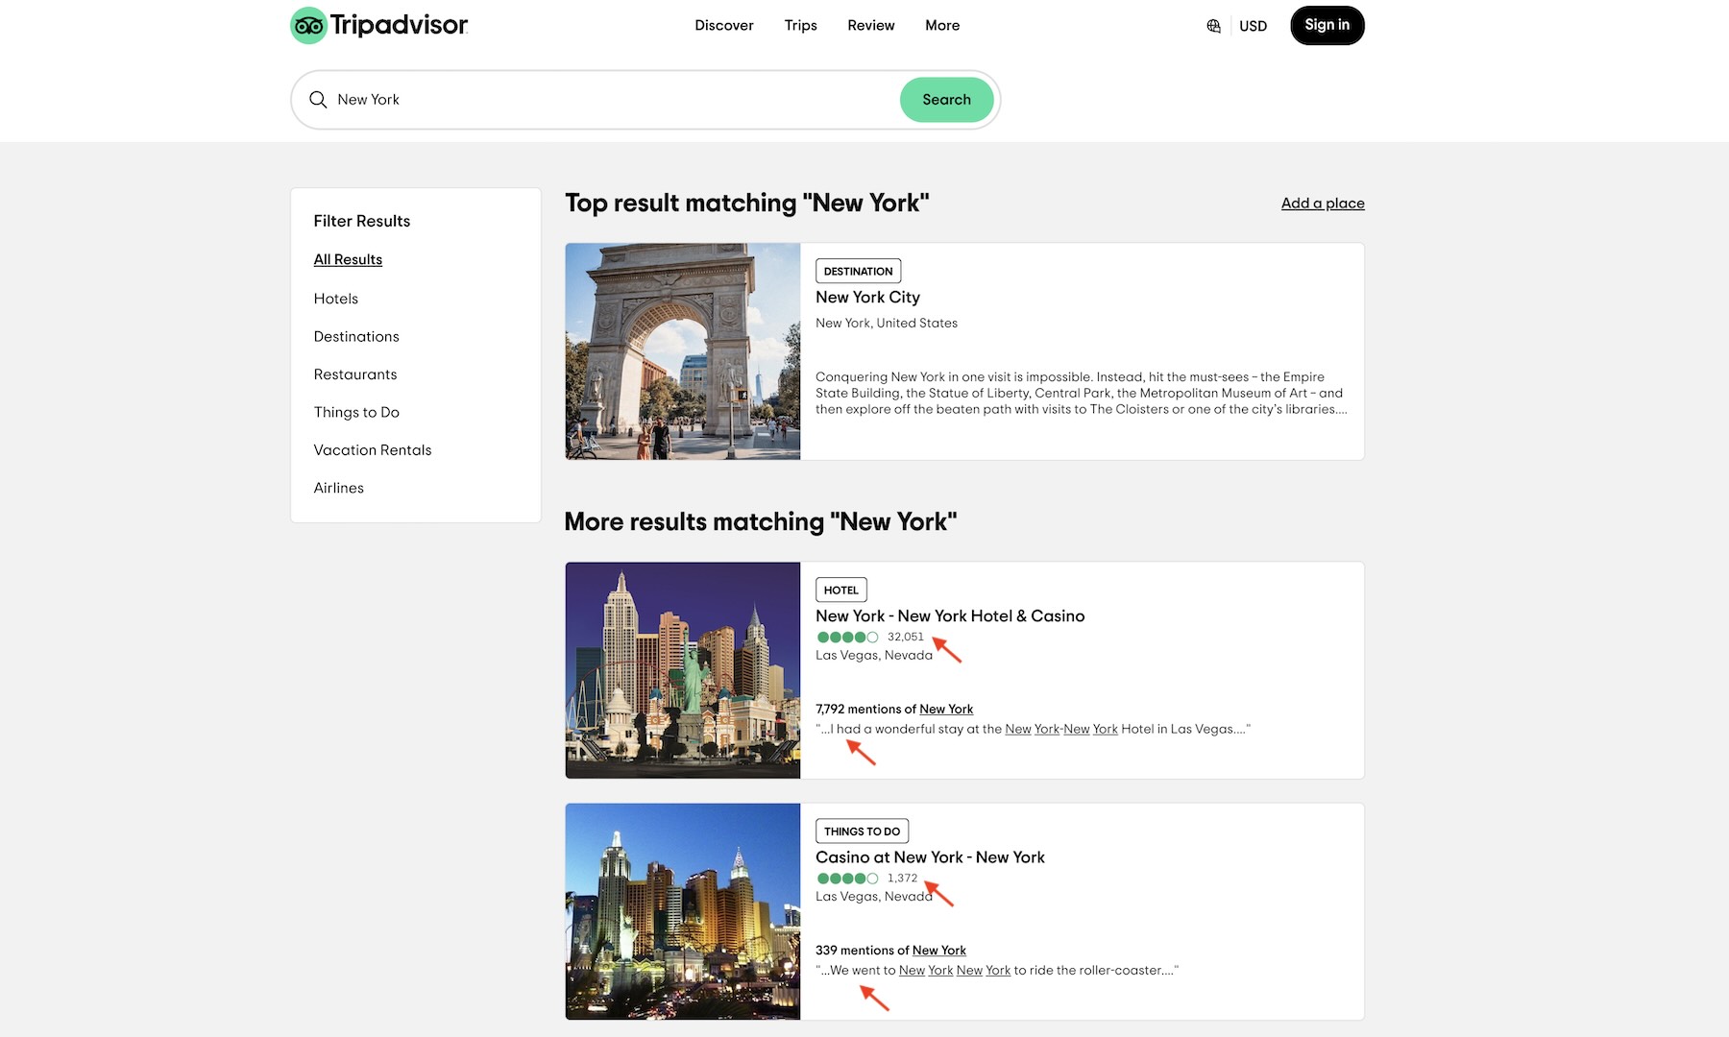
Task: Click the globe language icon
Action: [1213, 26]
